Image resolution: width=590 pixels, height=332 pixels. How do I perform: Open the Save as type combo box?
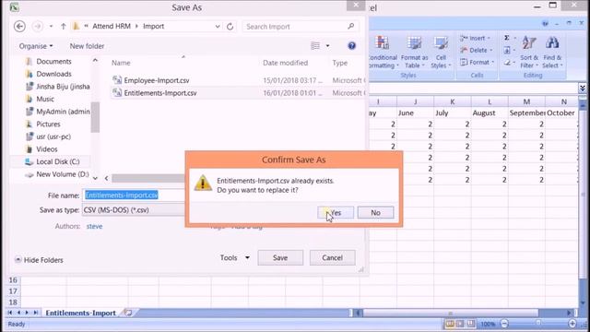[134, 210]
